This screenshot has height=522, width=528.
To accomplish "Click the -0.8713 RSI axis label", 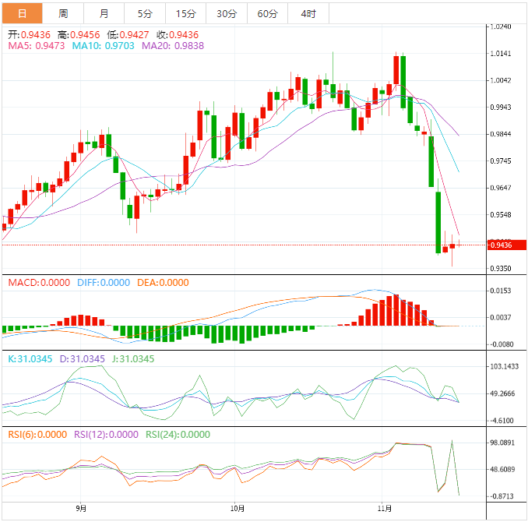I will point(501,496).
